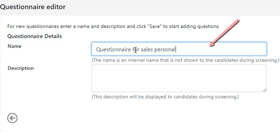Screen dimensions: 280x132
Task: Focus the Name input field
Action: point(179,49)
